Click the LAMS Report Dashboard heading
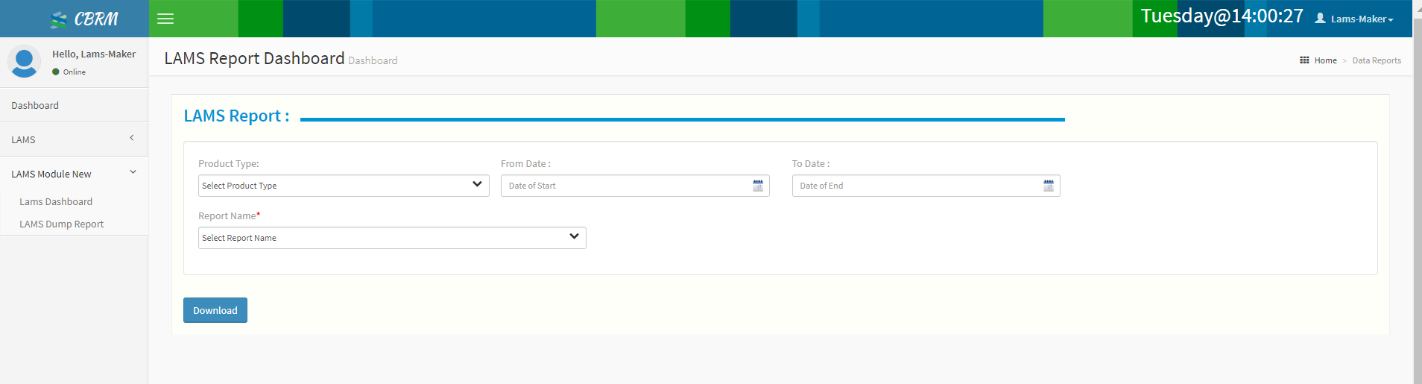 (254, 58)
